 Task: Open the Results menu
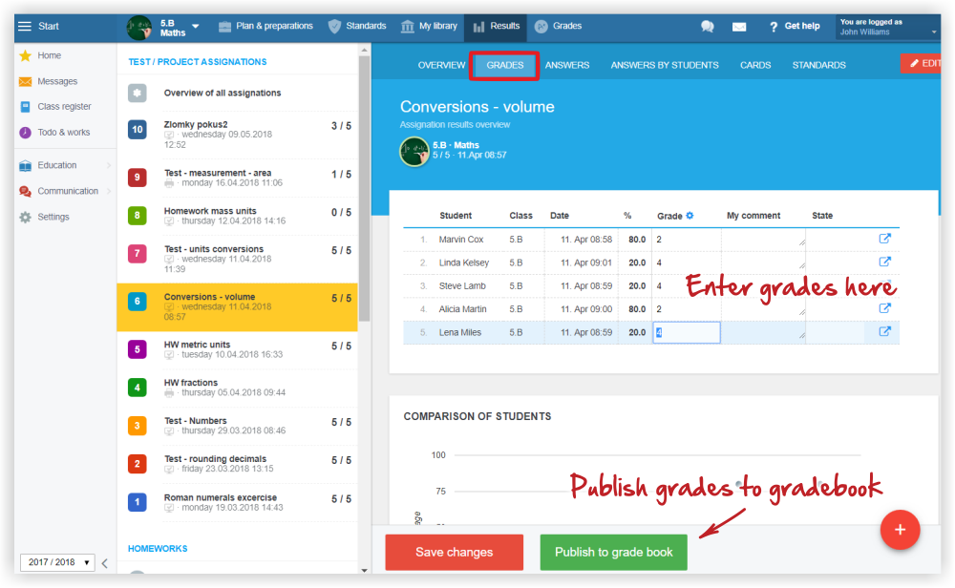point(496,27)
